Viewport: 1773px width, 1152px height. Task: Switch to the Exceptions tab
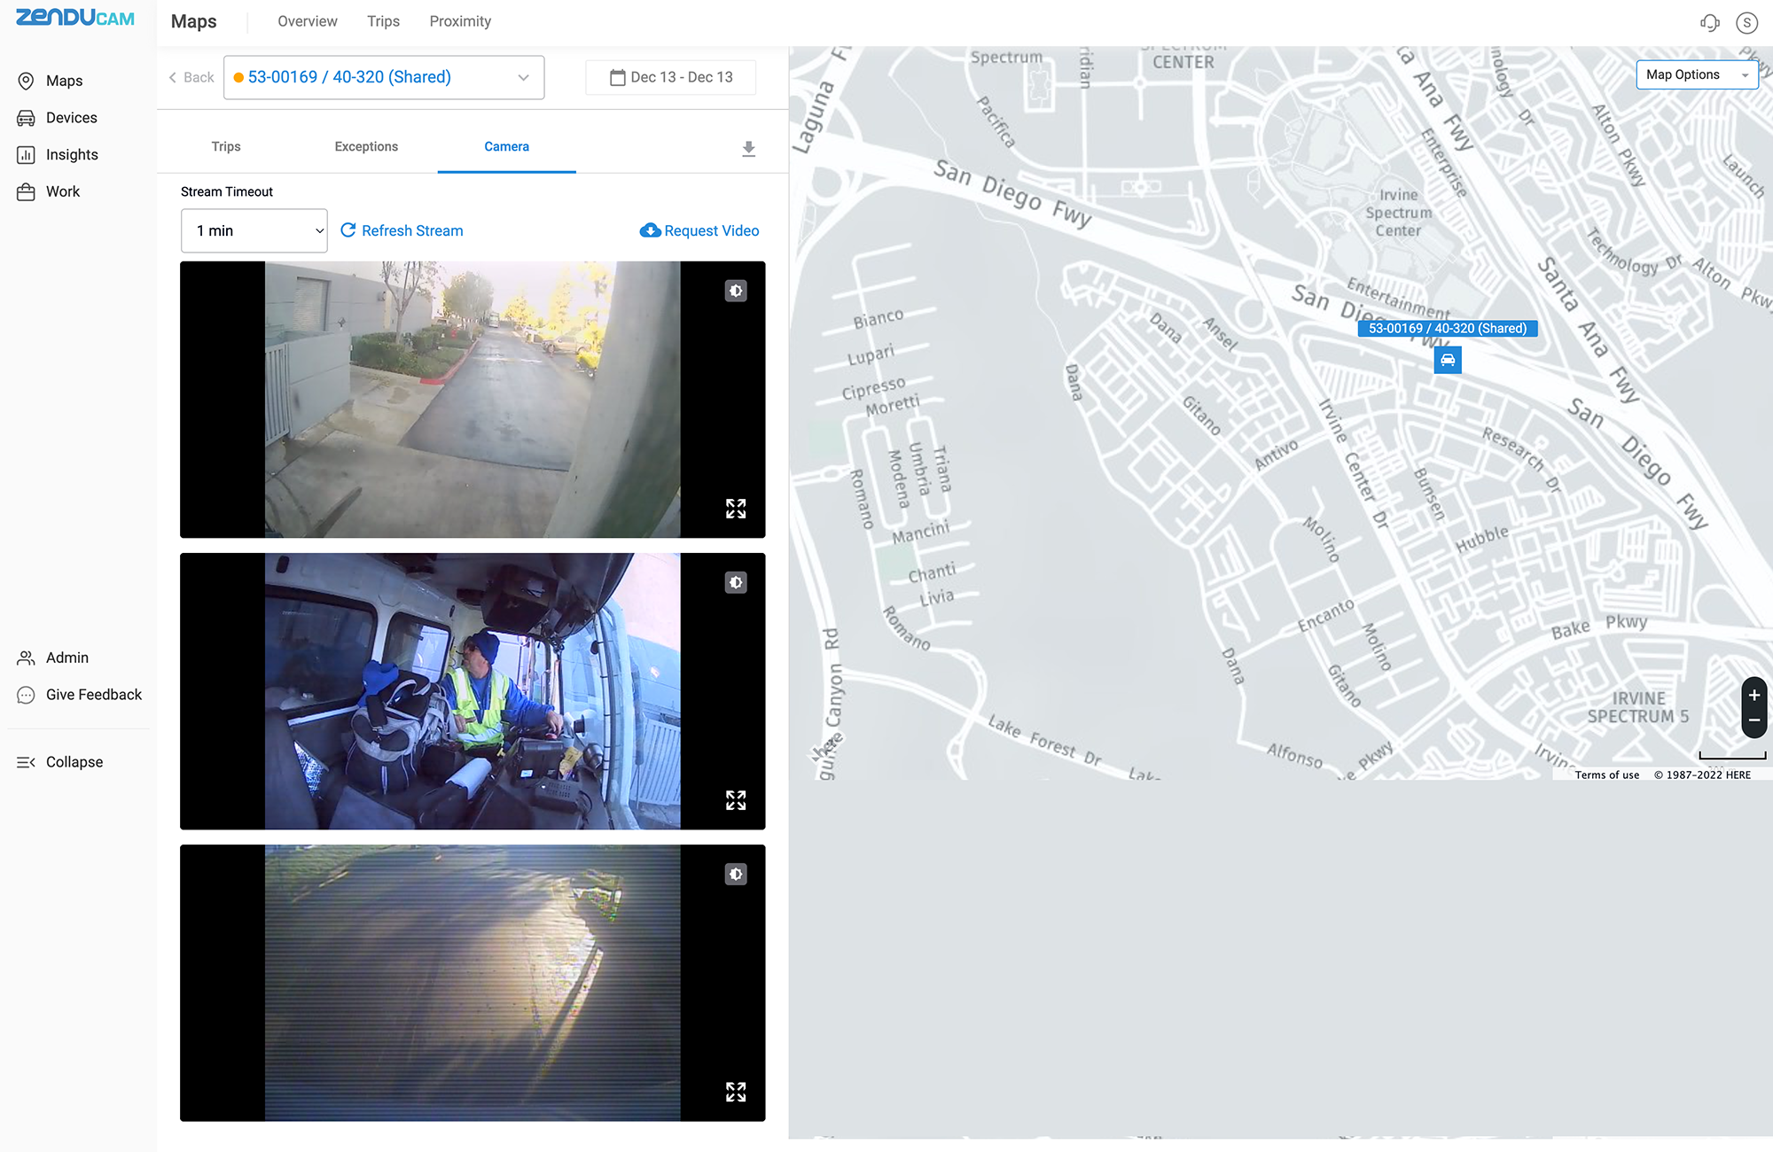click(x=366, y=146)
